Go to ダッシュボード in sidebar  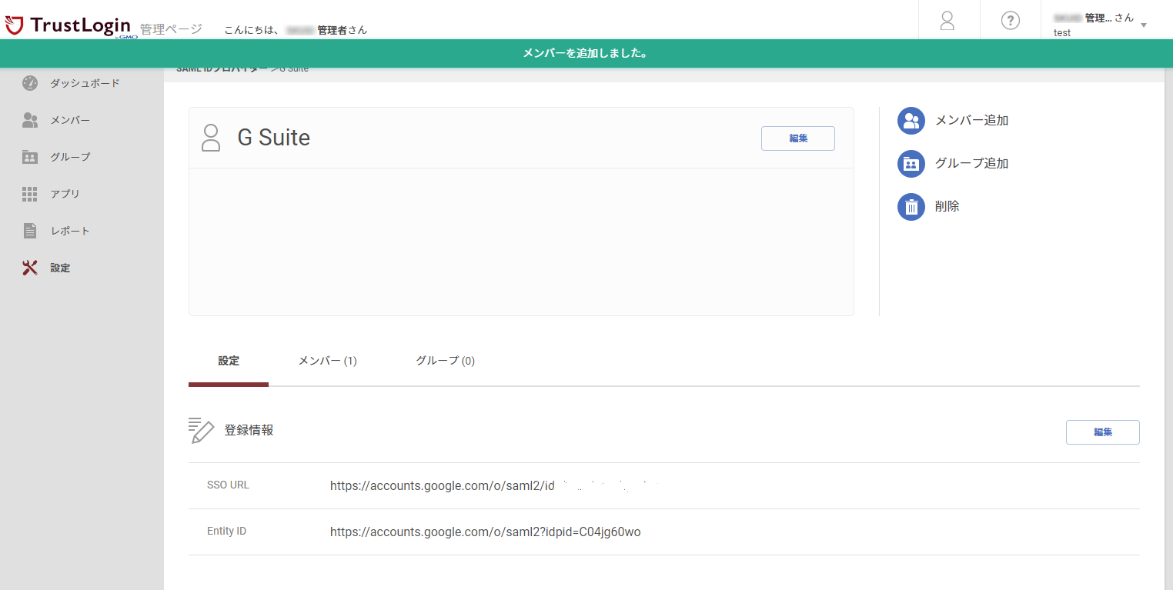point(85,83)
